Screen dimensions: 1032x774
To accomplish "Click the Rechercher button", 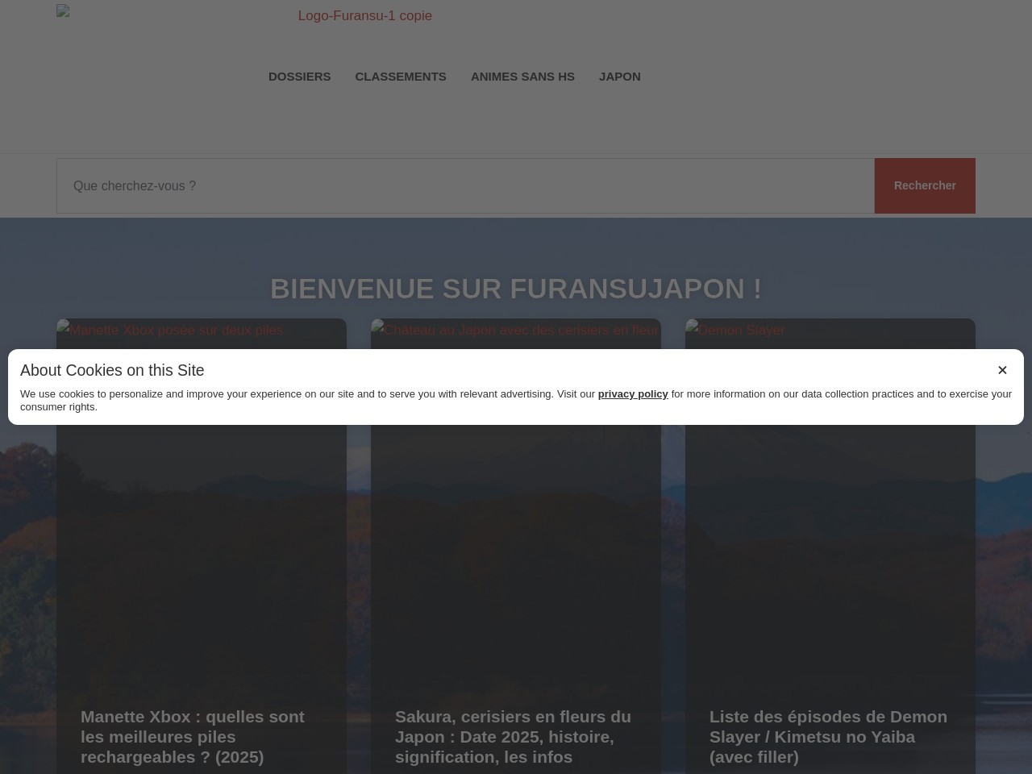I will [x=925, y=186].
